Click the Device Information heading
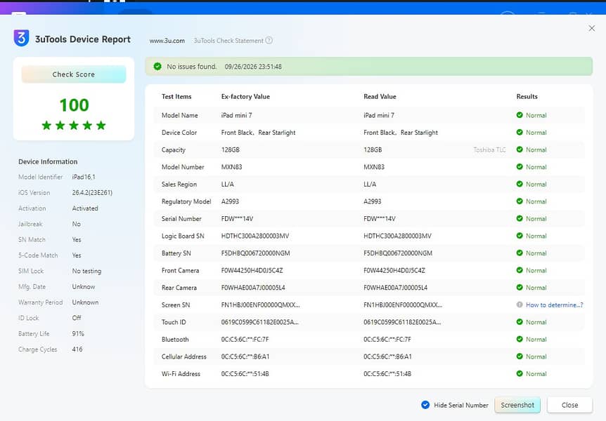Viewport: 606px width, 421px height. 48,161
